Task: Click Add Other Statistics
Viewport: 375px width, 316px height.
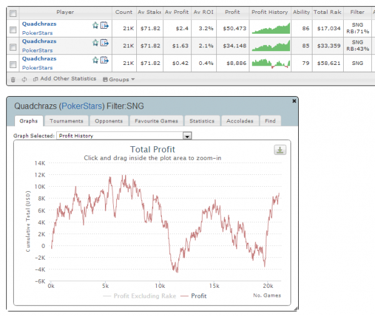Action: point(64,79)
